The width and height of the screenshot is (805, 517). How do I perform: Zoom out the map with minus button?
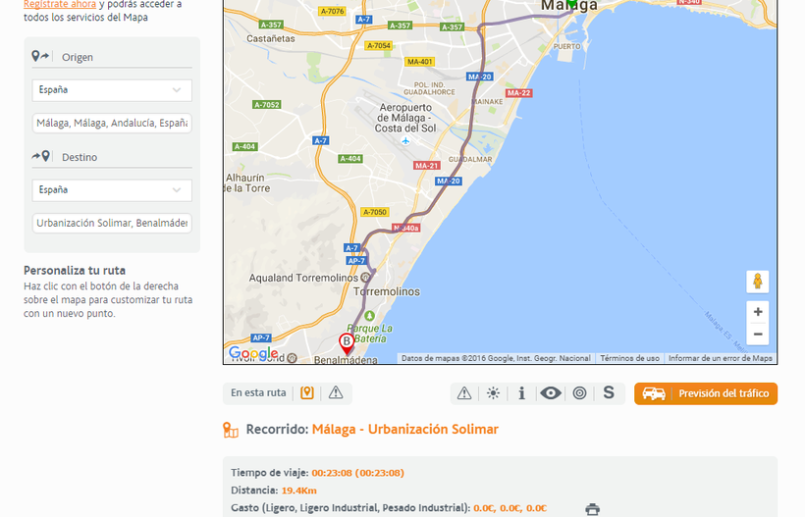(757, 335)
